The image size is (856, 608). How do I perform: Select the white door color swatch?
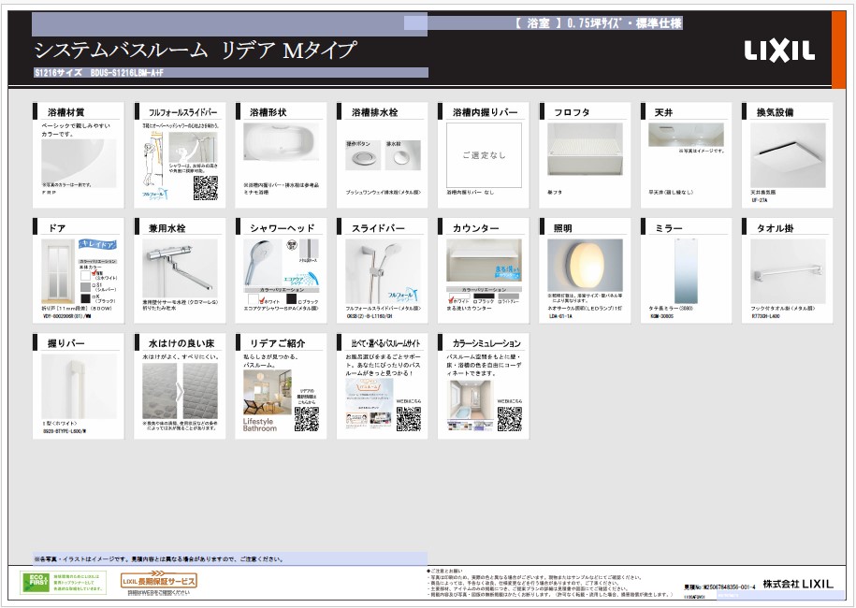coord(85,276)
